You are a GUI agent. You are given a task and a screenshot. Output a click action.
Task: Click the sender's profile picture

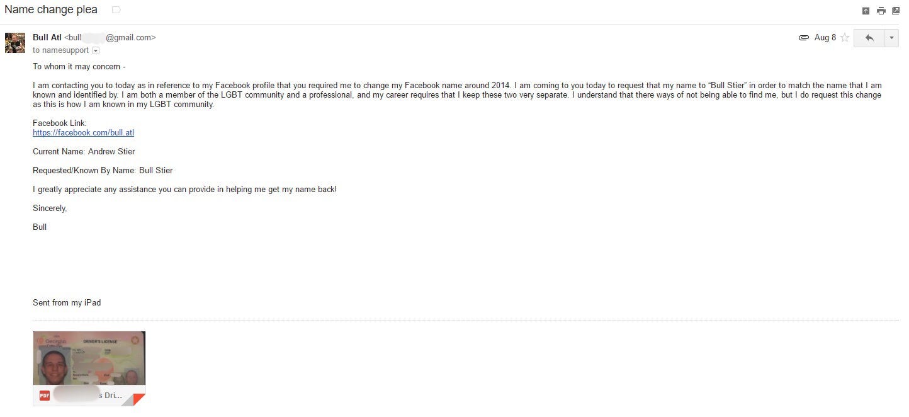(15, 43)
